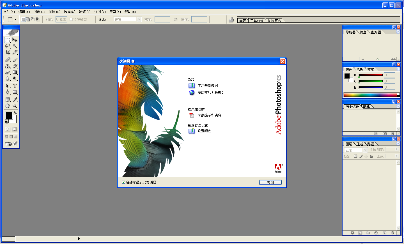This screenshot has height=244, width=404.
Task: Select the Eyedropper tool
Action: [15, 100]
